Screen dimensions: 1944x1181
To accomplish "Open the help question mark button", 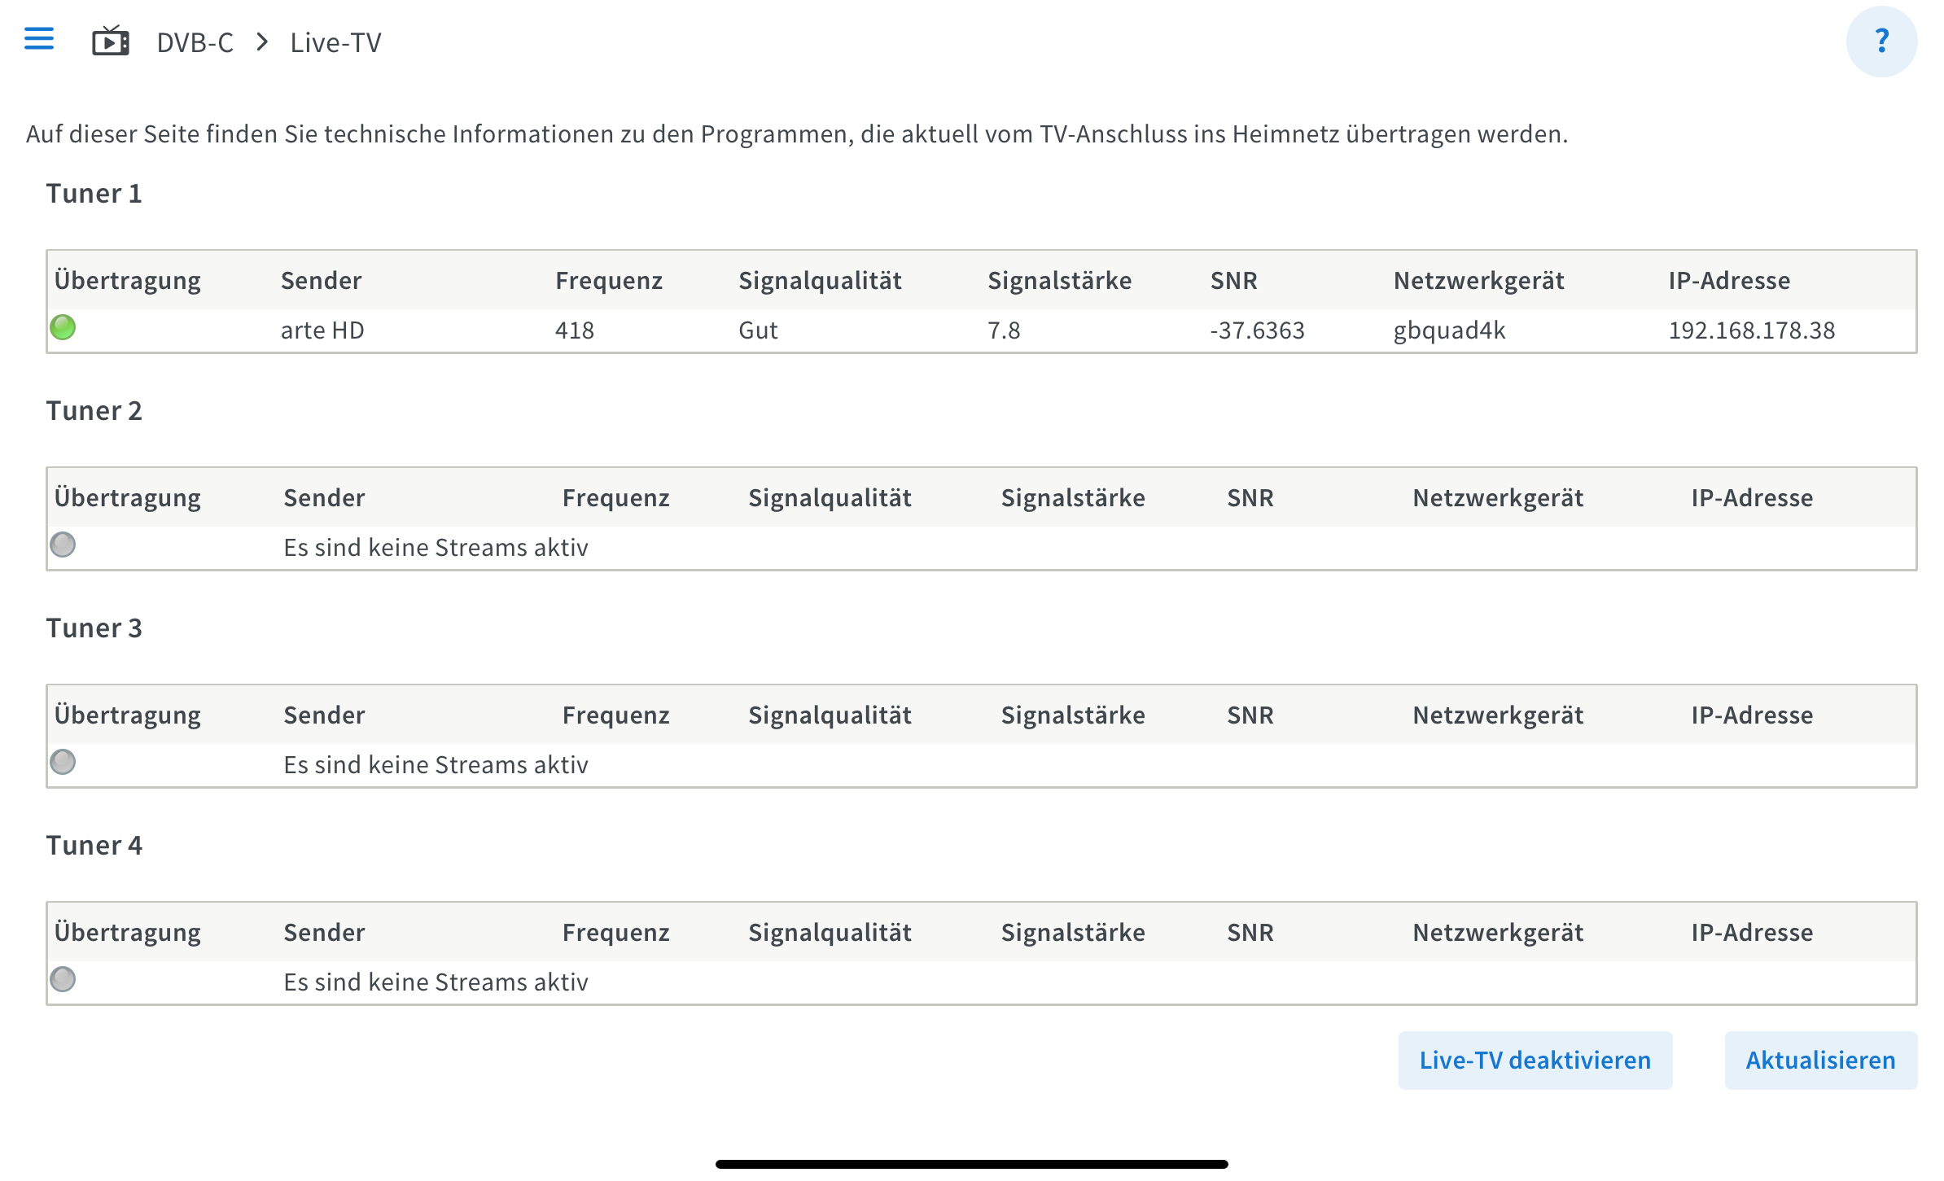I will (x=1881, y=42).
